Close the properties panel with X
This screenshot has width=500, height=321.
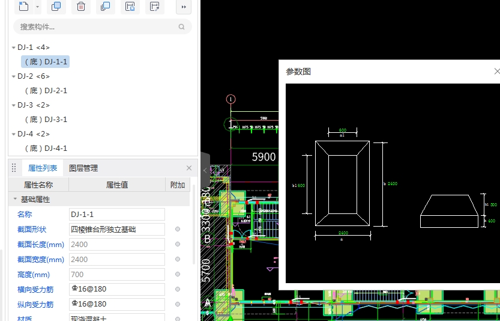click(x=188, y=168)
